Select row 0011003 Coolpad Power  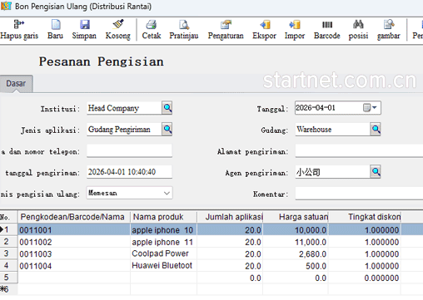[x=211, y=253]
